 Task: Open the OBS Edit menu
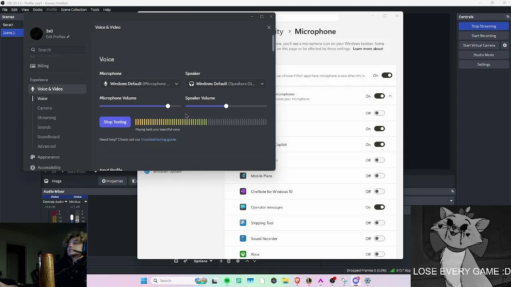[x=14, y=10]
